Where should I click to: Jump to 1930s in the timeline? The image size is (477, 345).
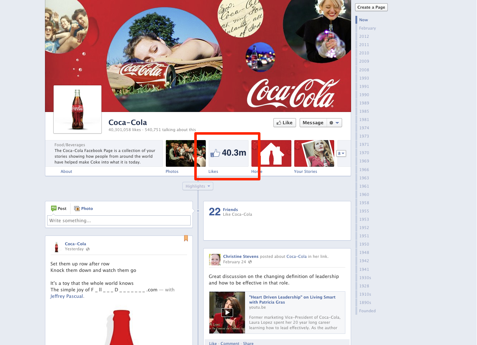[365, 278]
